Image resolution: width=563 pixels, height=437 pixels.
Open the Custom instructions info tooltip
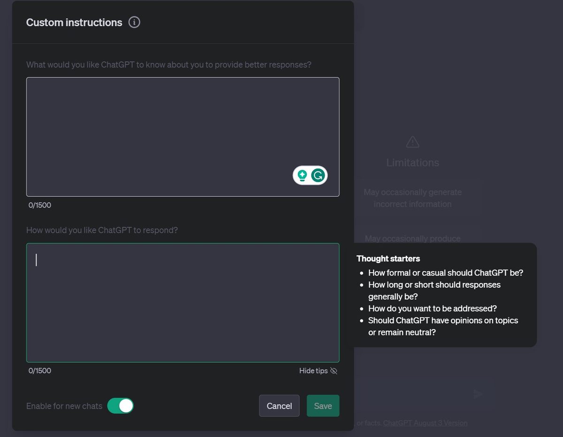click(134, 22)
